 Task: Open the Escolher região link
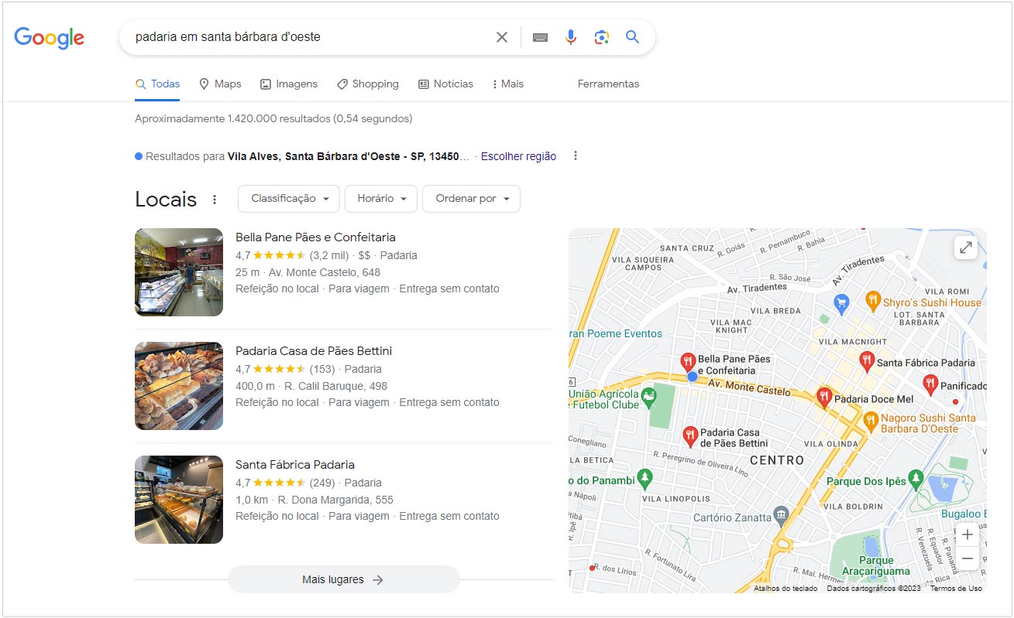[x=517, y=155]
